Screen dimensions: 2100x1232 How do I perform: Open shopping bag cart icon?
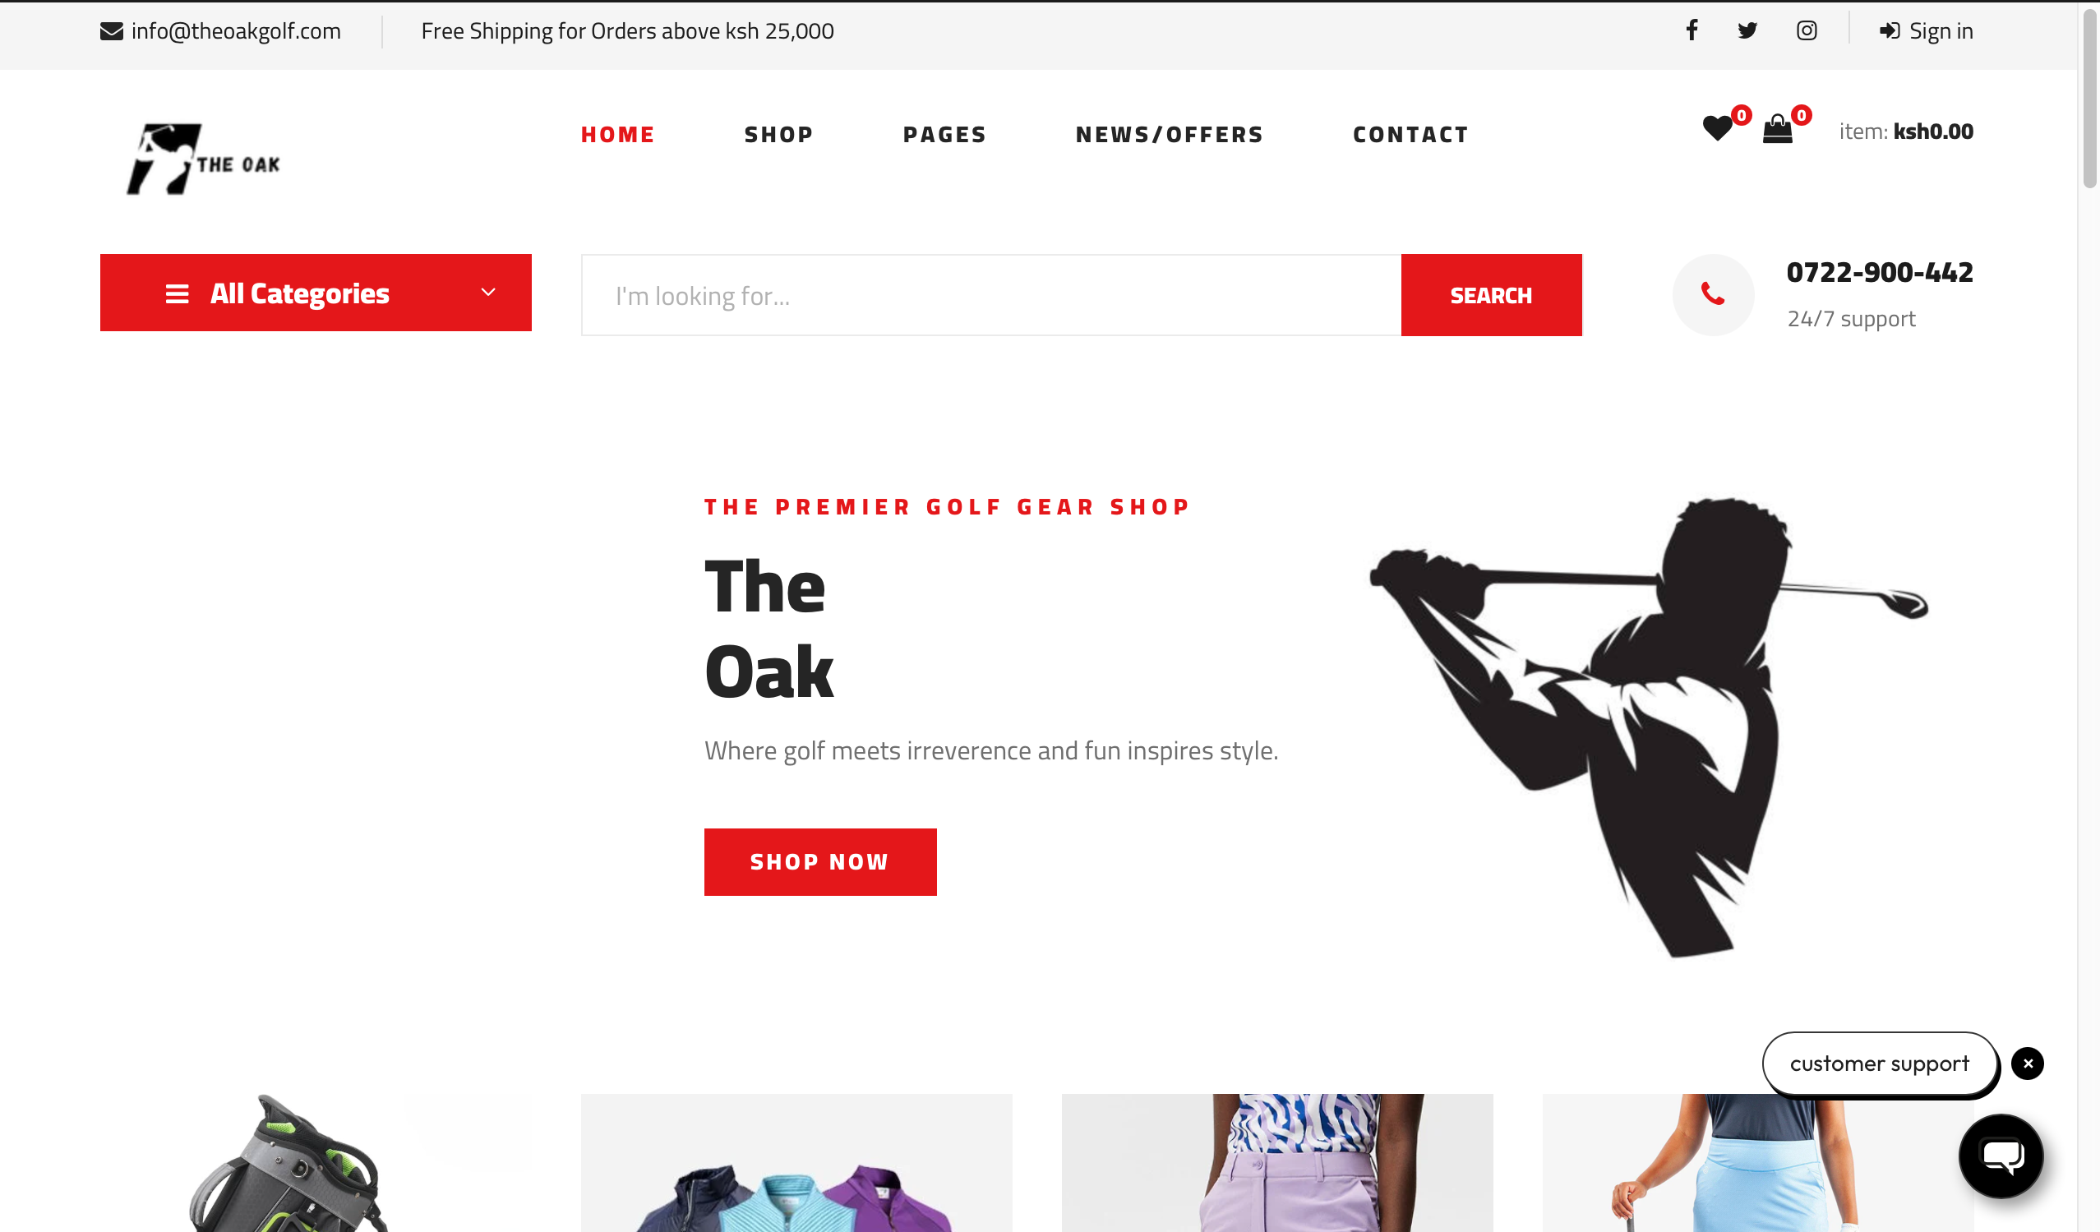click(1778, 128)
